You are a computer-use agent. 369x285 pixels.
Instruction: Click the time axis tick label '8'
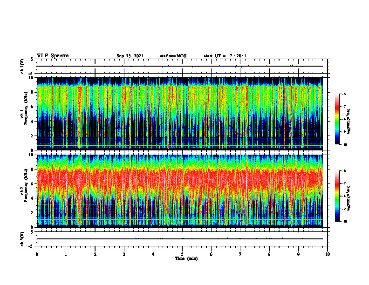[269, 254]
